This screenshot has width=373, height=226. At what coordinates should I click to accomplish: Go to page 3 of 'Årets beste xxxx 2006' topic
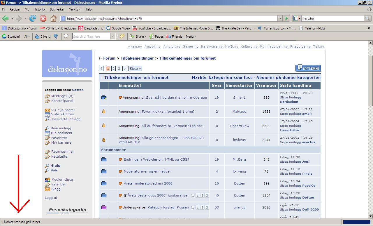[207, 195]
